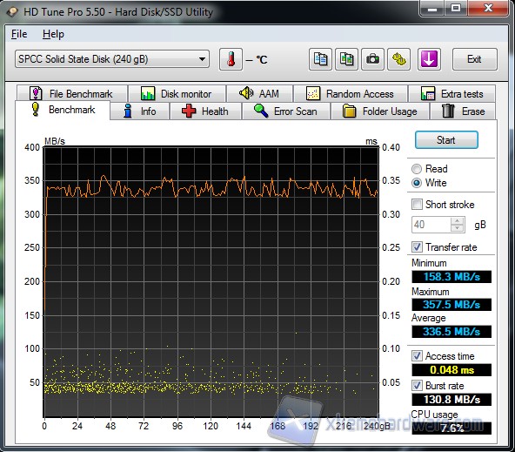The height and width of the screenshot is (452, 515).
Task: Open options using the gear icon
Action: [398, 59]
